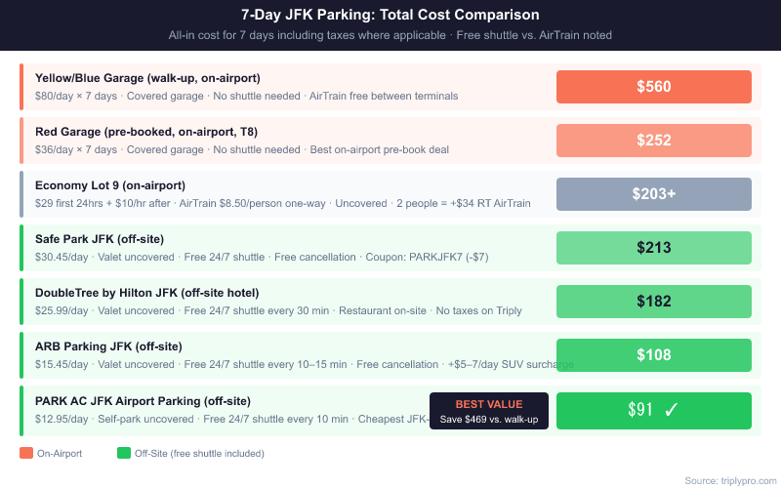The height and width of the screenshot is (488, 781).
Task: Select the $252 Red Garage price
Action: pyautogui.click(x=653, y=141)
